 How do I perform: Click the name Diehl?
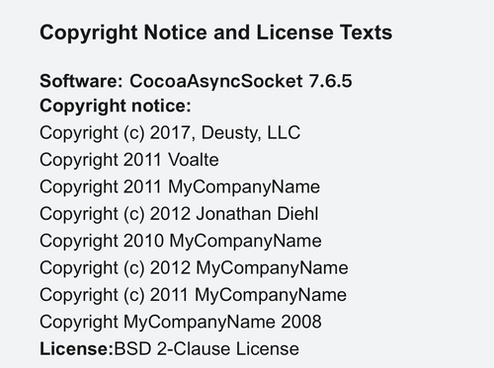coord(297,214)
